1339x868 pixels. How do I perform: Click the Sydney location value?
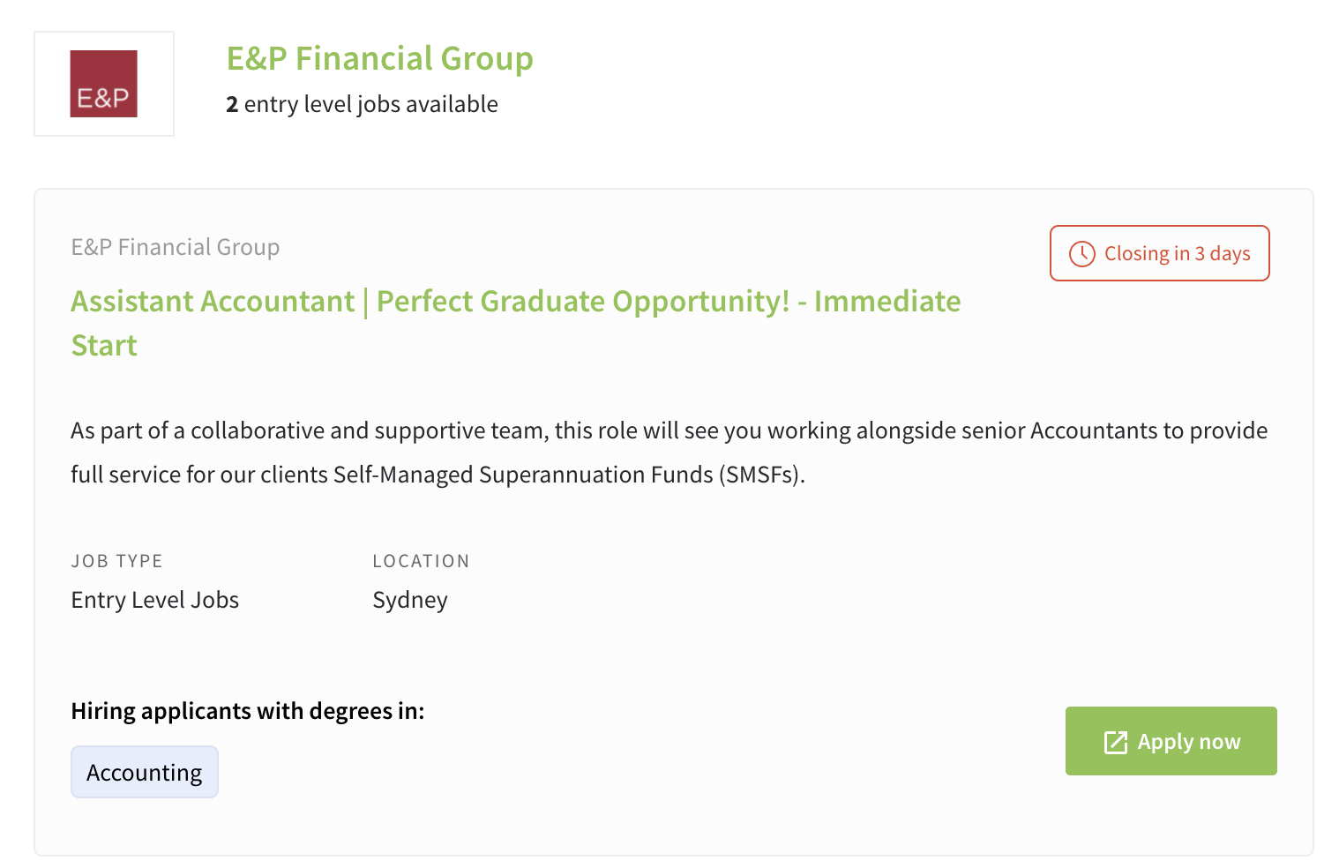point(410,600)
